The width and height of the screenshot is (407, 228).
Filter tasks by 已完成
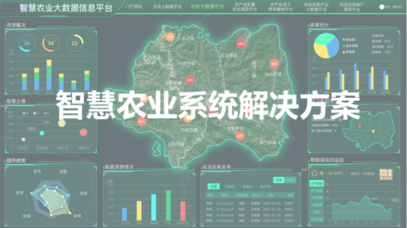point(230,186)
